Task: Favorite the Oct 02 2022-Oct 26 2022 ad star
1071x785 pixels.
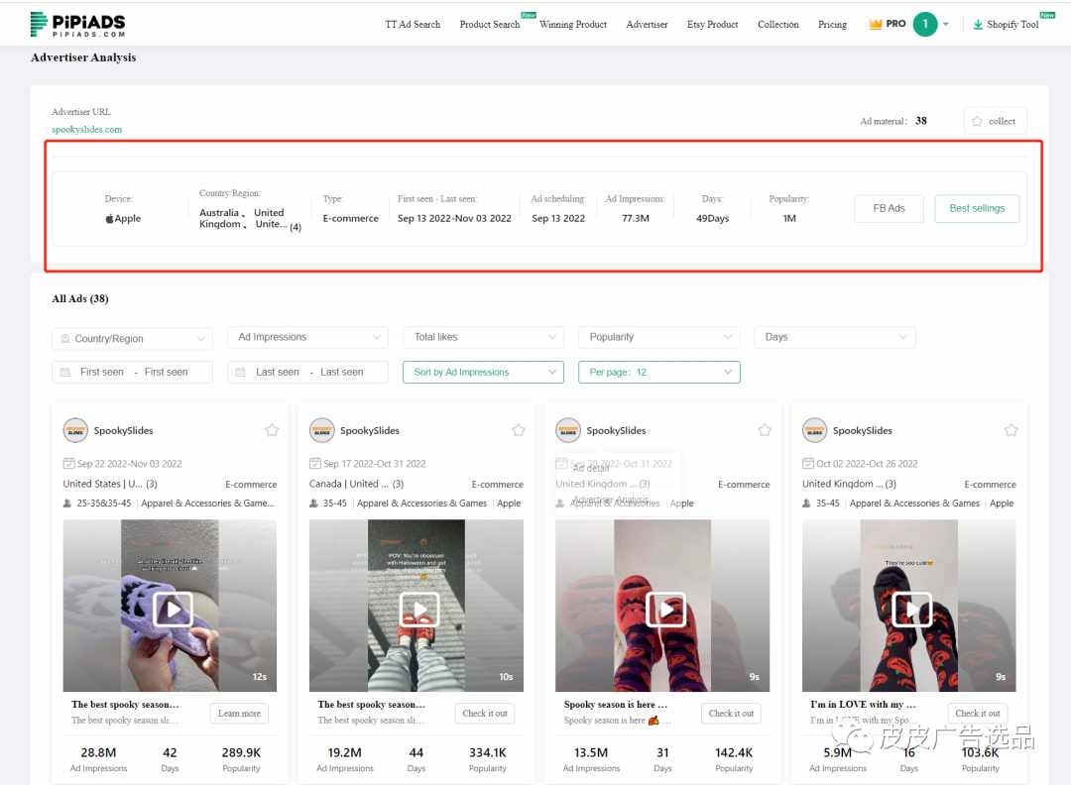Action: pyautogui.click(x=1011, y=430)
